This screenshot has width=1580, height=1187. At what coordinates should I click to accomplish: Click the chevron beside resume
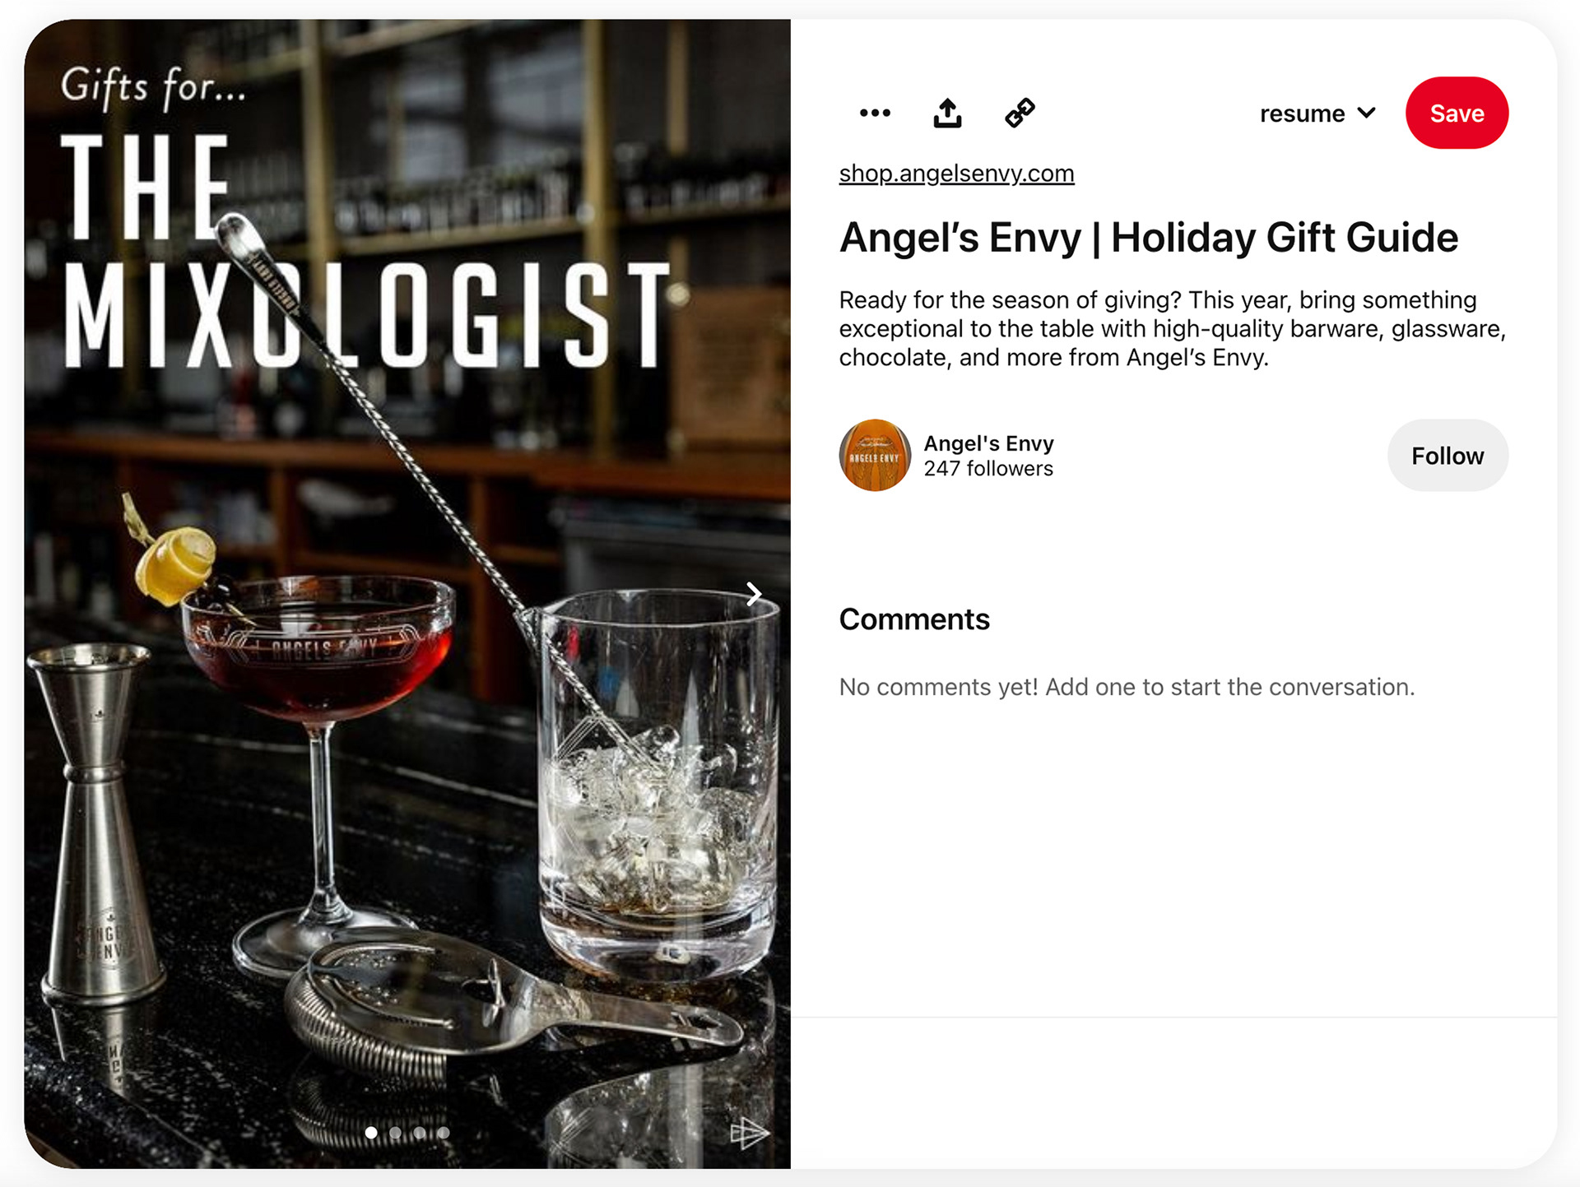point(1367,113)
